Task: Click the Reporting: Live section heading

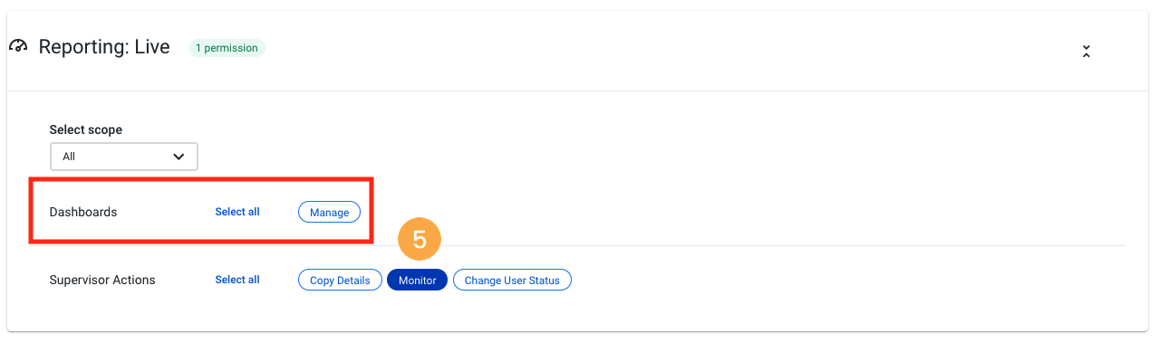Action: tap(104, 47)
